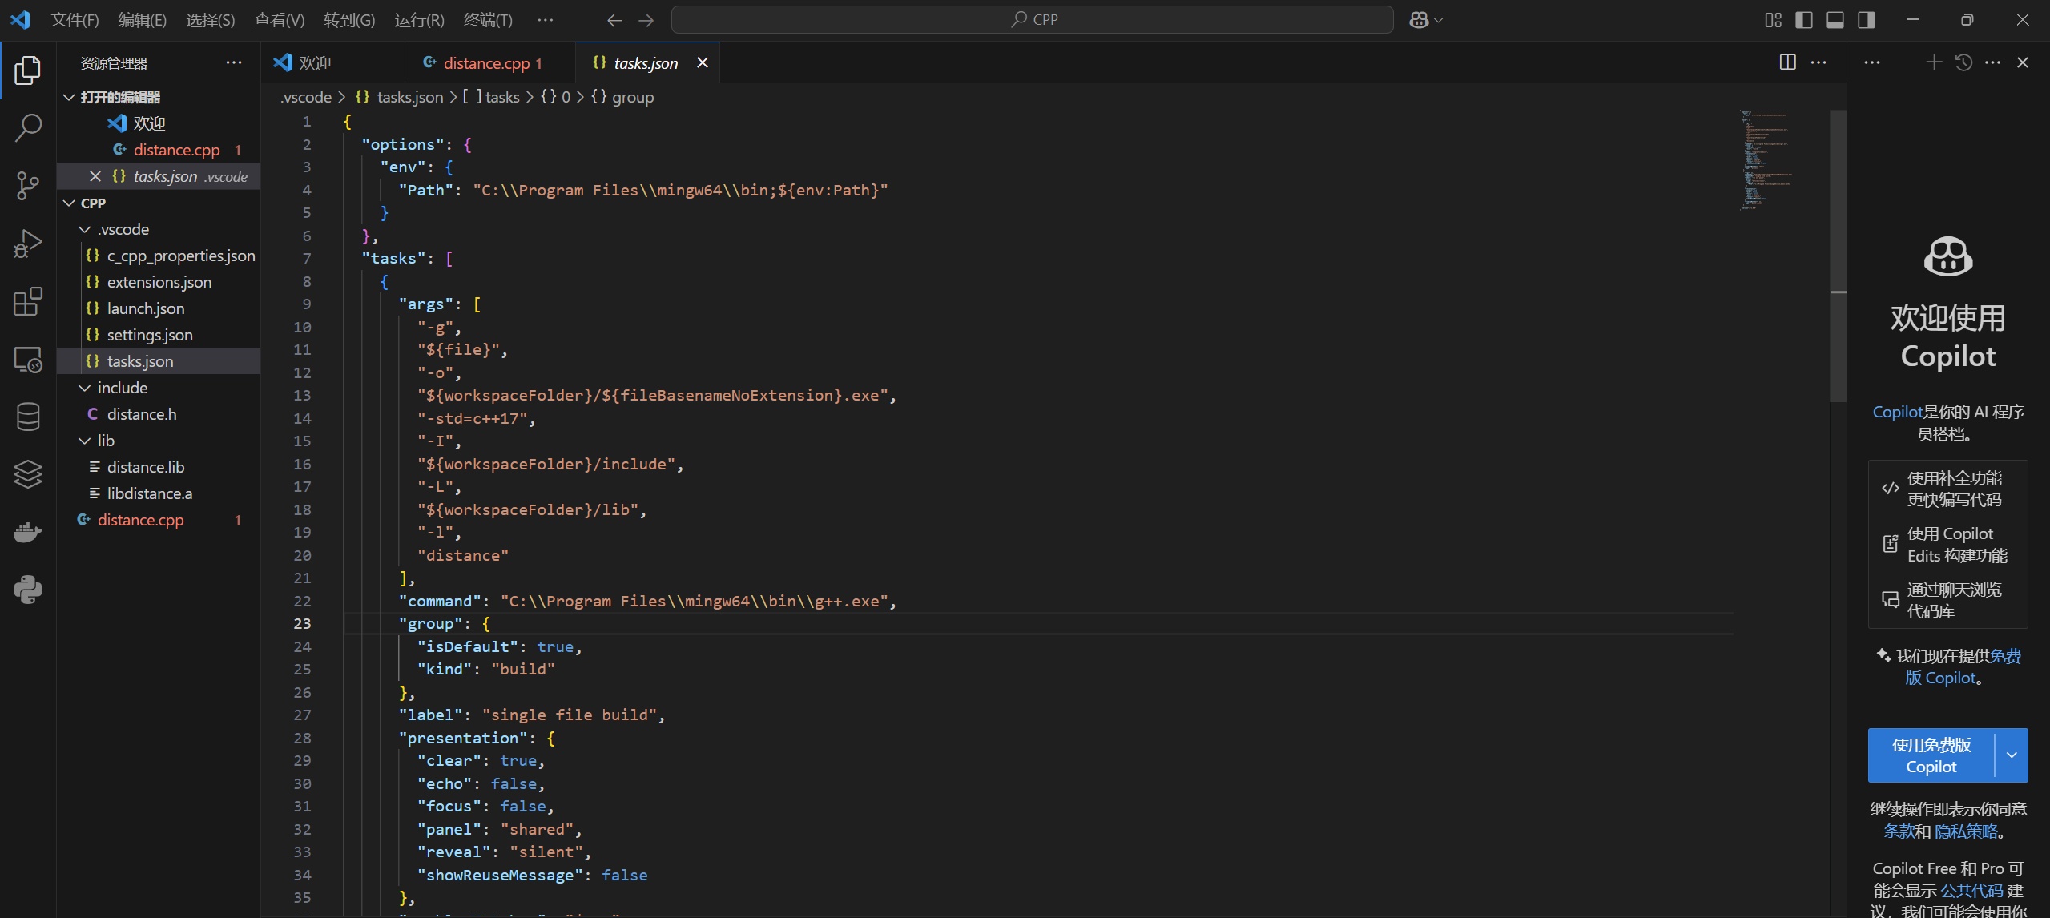Close the tasks.json editor tab

(x=703, y=62)
